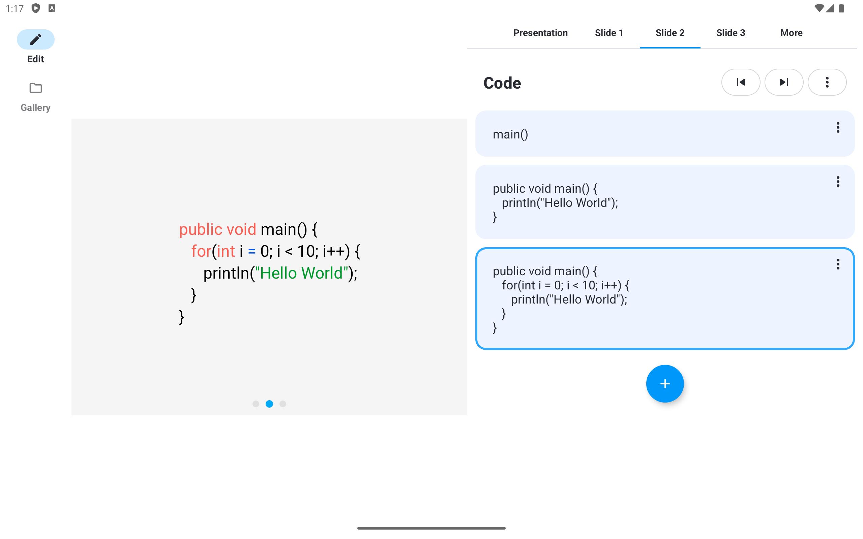Go to the previous code step button

pyautogui.click(x=741, y=82)
